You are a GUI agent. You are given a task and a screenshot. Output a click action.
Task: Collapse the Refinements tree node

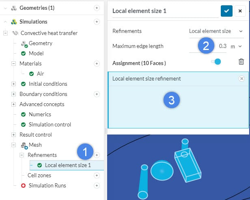coord(22,155)
